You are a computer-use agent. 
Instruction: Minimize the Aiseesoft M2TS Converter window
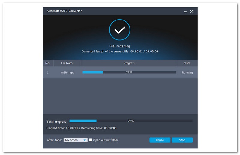coord(185,11)
